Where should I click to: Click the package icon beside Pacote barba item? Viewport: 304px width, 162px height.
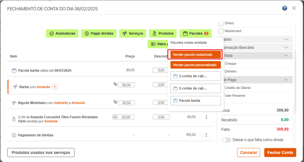click(14, 70)
